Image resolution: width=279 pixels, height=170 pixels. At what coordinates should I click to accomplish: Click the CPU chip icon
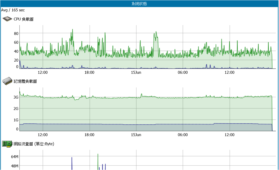click(x=7, y=19)
